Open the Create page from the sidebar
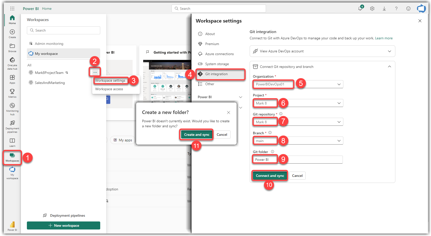431x236 pixels. (x=12, y=34)
